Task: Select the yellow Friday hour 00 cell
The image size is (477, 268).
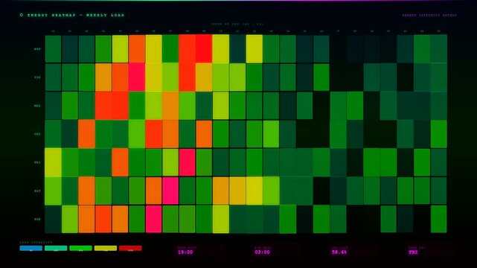Action: 54,162
